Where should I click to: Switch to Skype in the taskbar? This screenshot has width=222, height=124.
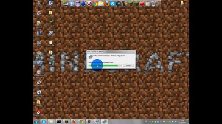pos(44,122)
